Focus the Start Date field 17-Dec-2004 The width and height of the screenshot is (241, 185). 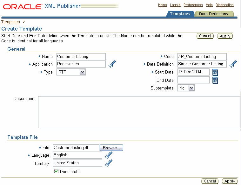[x=193, y=72]
